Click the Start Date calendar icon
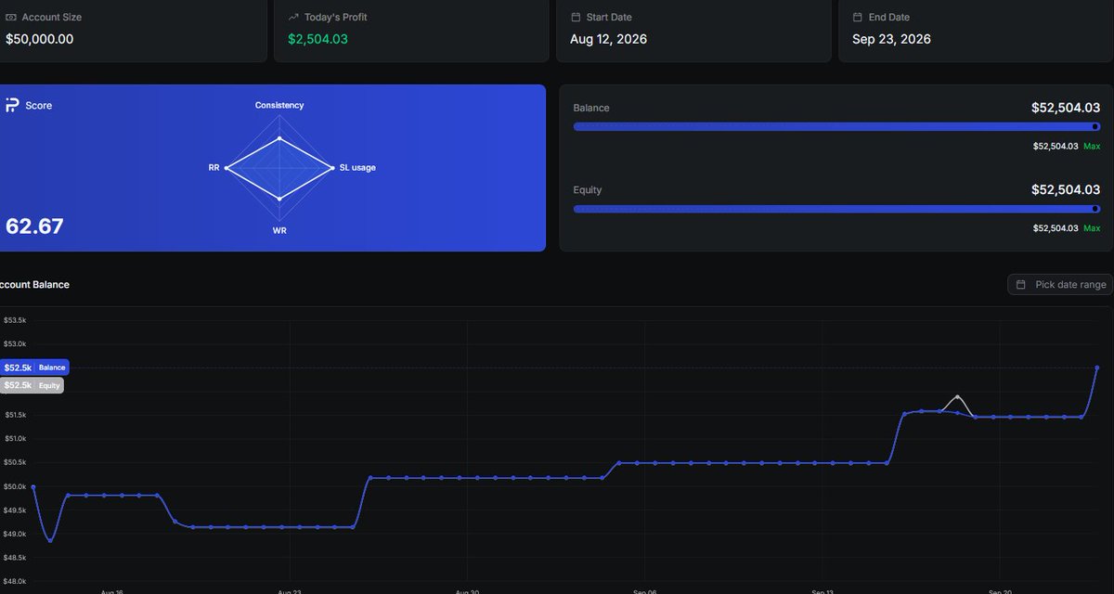This screenshot has height=594, width=1114. click(x=576, y=18)
